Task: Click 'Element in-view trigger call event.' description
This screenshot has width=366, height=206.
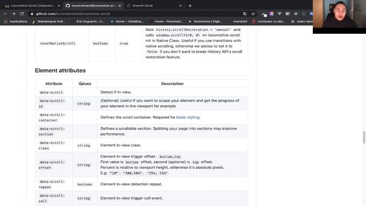Action: pyautogui.click(x=132, y=198)
